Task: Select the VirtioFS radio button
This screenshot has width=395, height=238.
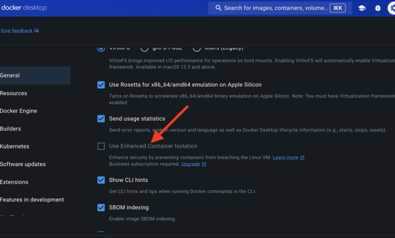Action: pyautogui.click(x=101, y=48)
